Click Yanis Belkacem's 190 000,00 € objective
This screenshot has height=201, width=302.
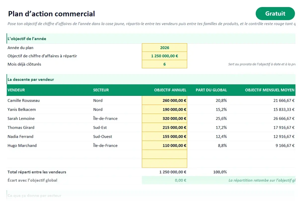coord(165,110)
